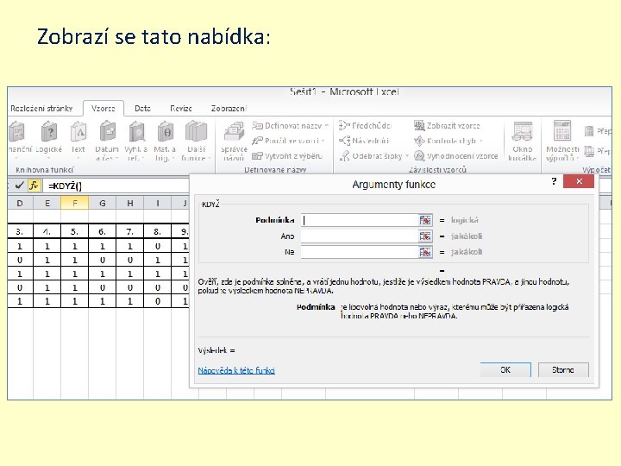Click the formula bar with =KDYŽ()

116,186
